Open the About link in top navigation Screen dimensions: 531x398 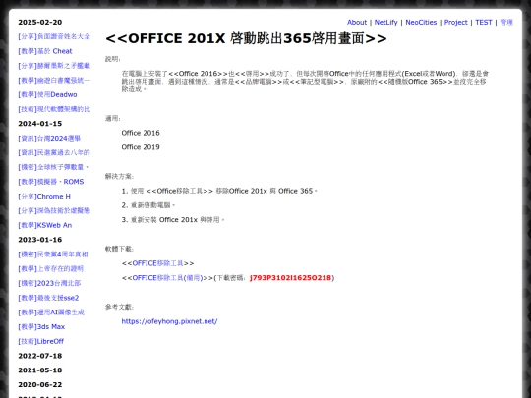pos(357,22)
